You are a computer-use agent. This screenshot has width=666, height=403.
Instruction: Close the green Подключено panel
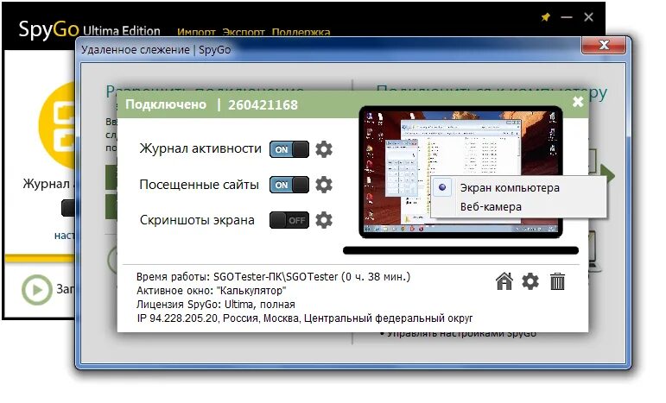[578, 102]
